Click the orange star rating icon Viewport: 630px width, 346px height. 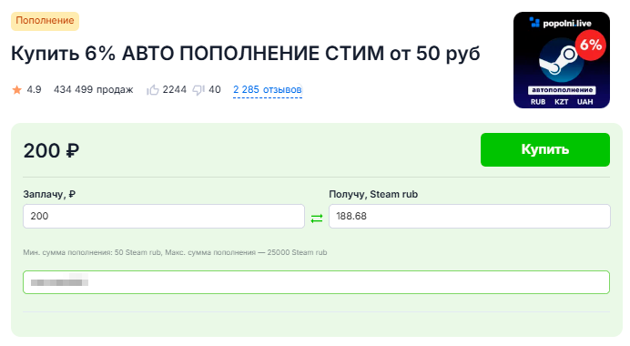click(x=17, y=89)
